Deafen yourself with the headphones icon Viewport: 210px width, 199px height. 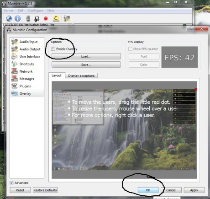click(x=37, y=19)
